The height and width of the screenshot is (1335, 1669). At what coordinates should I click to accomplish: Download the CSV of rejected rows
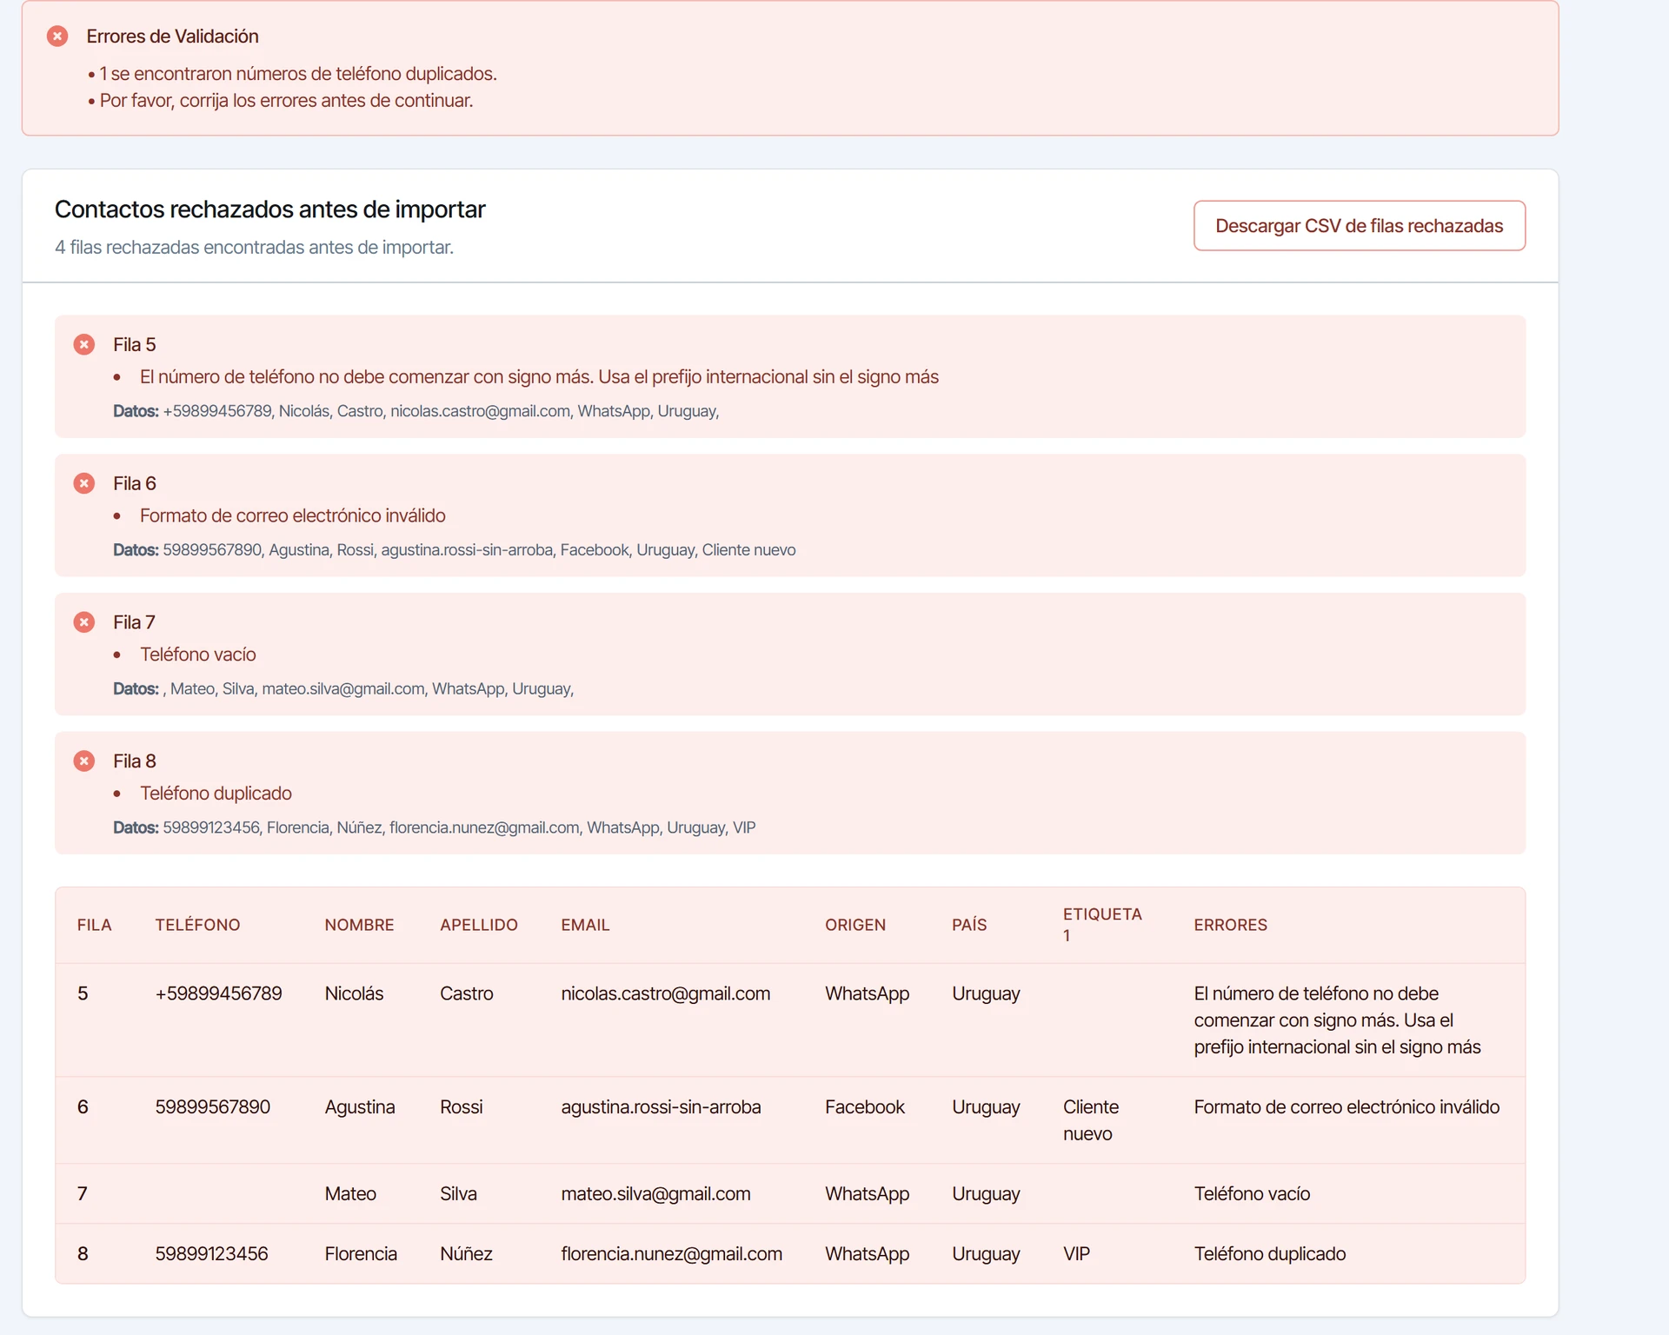pyautogui.click(x=1360, y=226)
